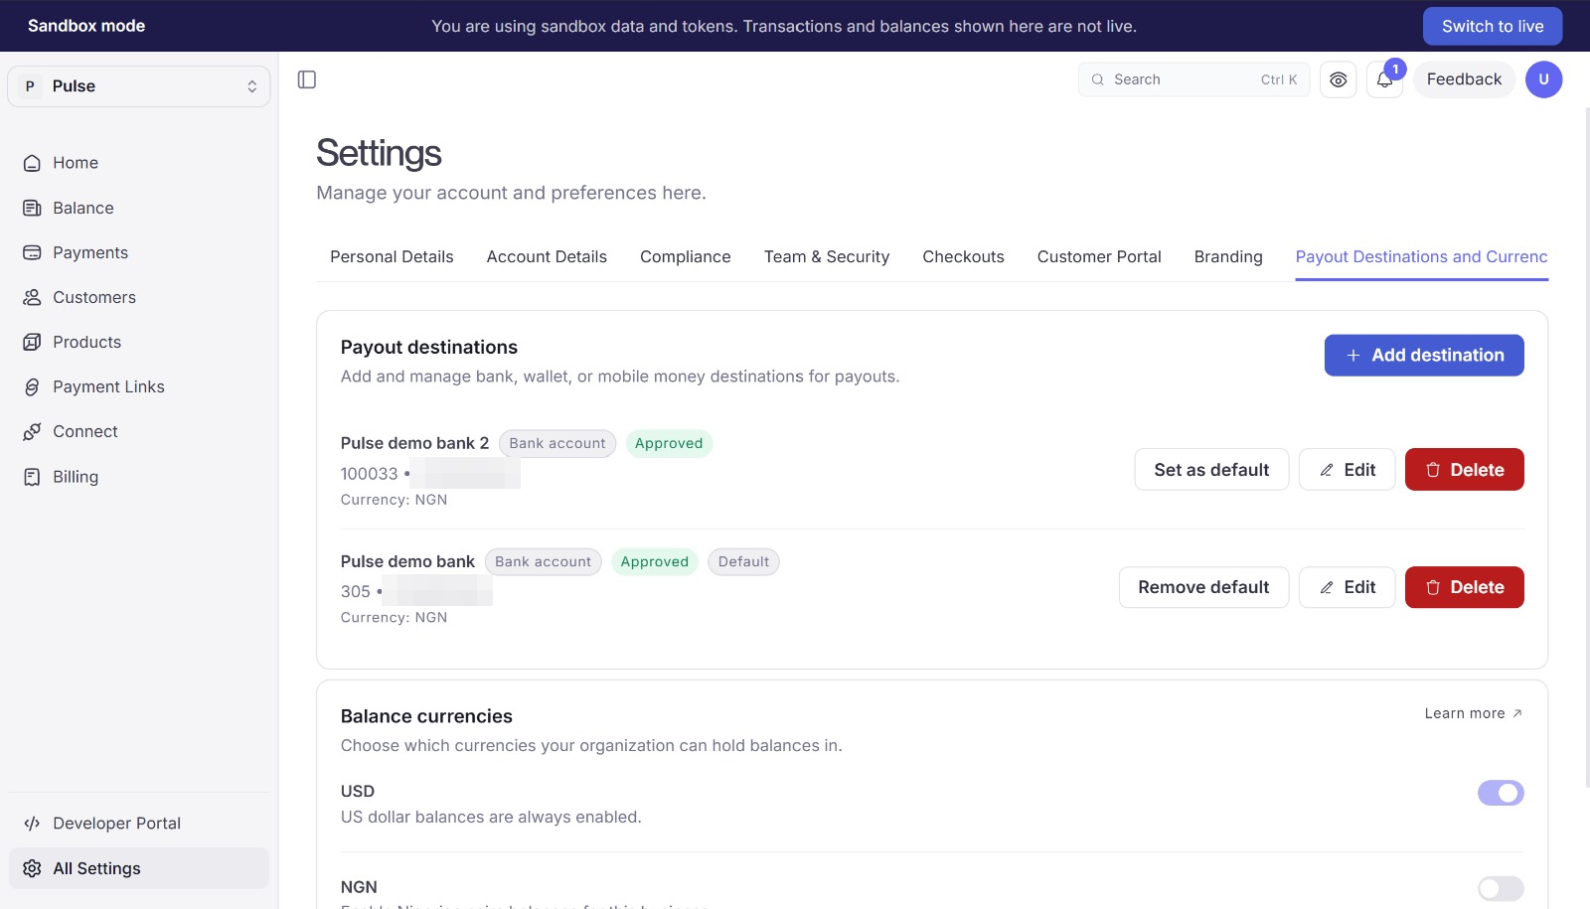Click the Pulse workspace P badge

point(30,86)
